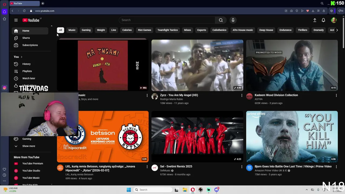The width and height of the screenshot is (345, 194).
Task: Open Rodrigo María Rubio channel link
Action: [171, 99]
